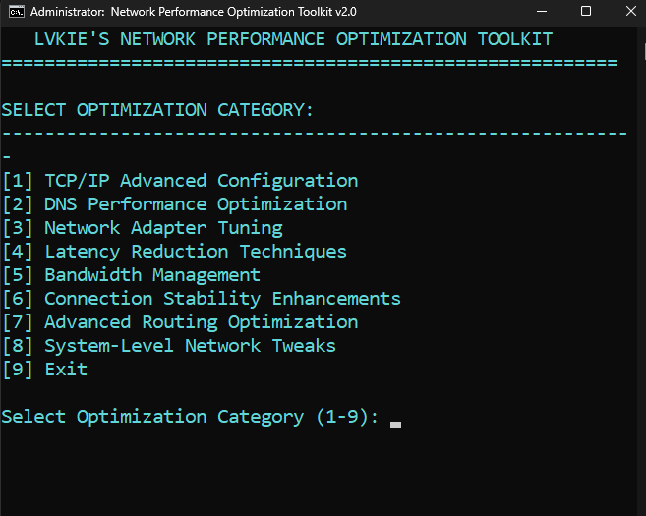Image resolution: width=646 pixels, height=516 pixels.
Task: Click the vertical scrollbar thumb on right edge
Action: click(644, 51)
